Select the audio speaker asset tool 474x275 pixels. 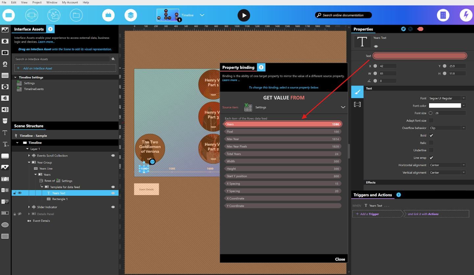tap(5, 109)
